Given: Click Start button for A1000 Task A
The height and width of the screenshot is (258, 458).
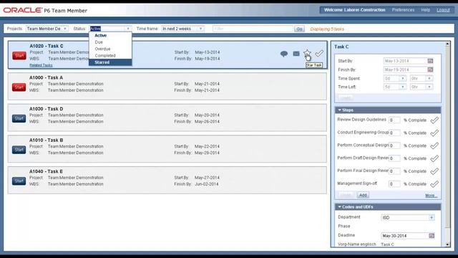Looking at the screenshot, I should point(19,87).
